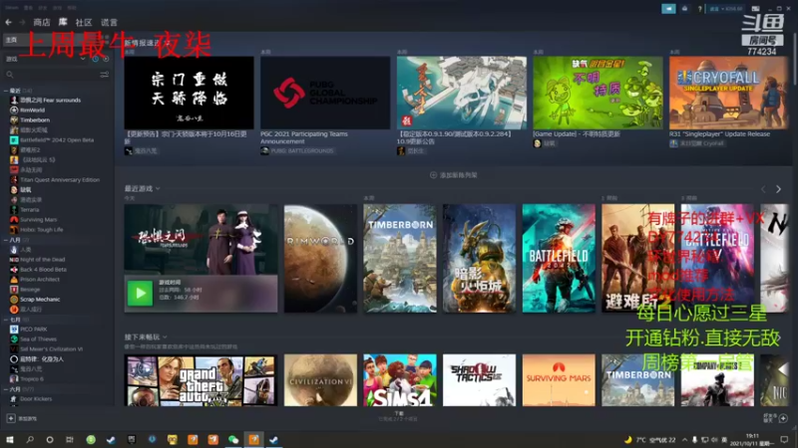The height and width of the screenshot is (448, 798).
Task: Open the RimWorld cover in recent games
Action: pyautogui.click(x=320, y=258)
